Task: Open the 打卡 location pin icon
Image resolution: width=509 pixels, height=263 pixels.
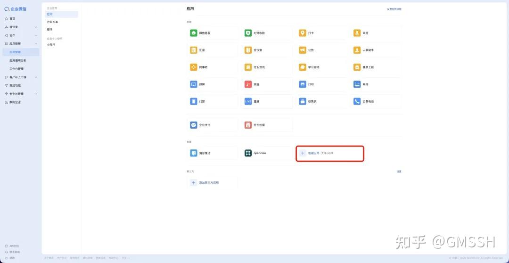Action: (x=303, y=33)
